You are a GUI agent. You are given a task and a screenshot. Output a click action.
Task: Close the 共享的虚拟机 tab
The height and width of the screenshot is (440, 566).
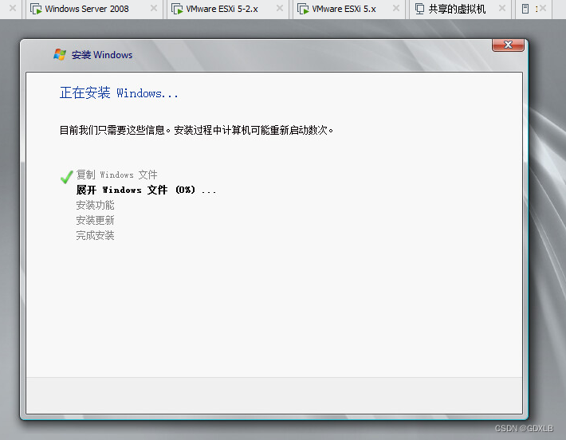[502, 8]
